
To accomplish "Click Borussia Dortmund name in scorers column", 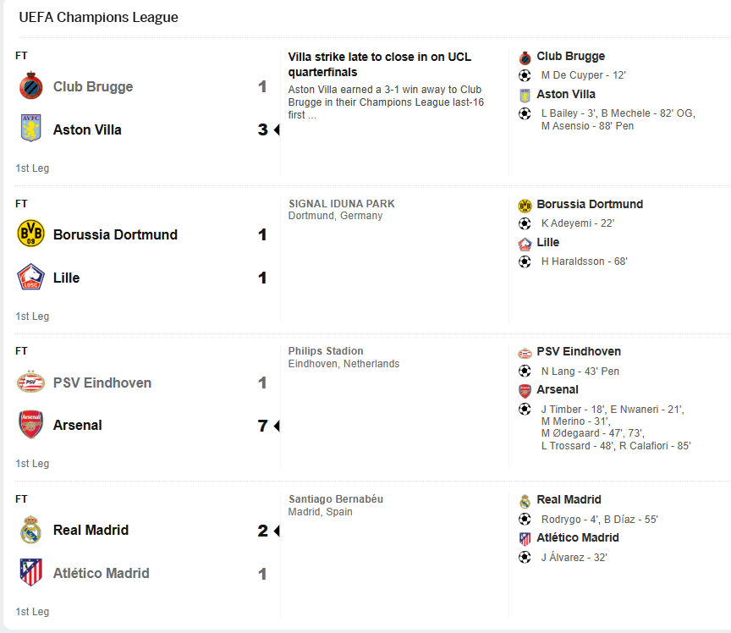I will 590,204.
